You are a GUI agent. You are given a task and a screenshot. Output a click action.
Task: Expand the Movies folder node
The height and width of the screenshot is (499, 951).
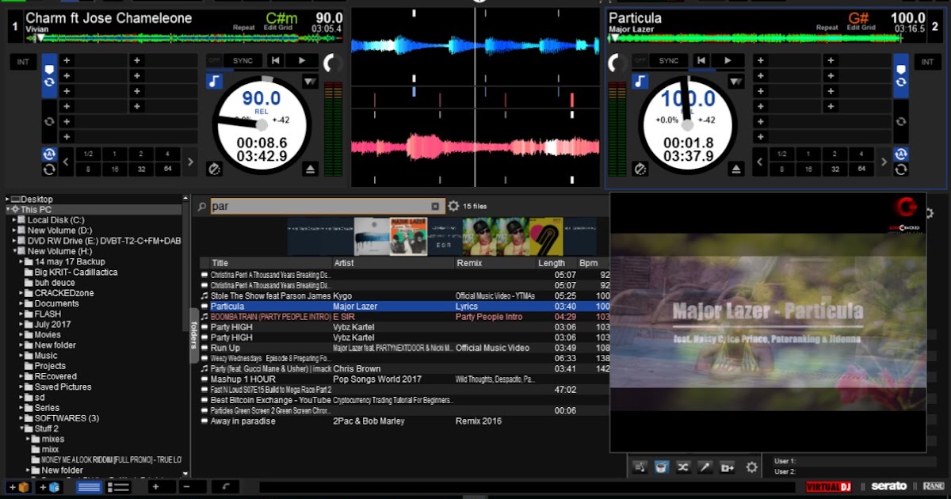coord(22,335)
